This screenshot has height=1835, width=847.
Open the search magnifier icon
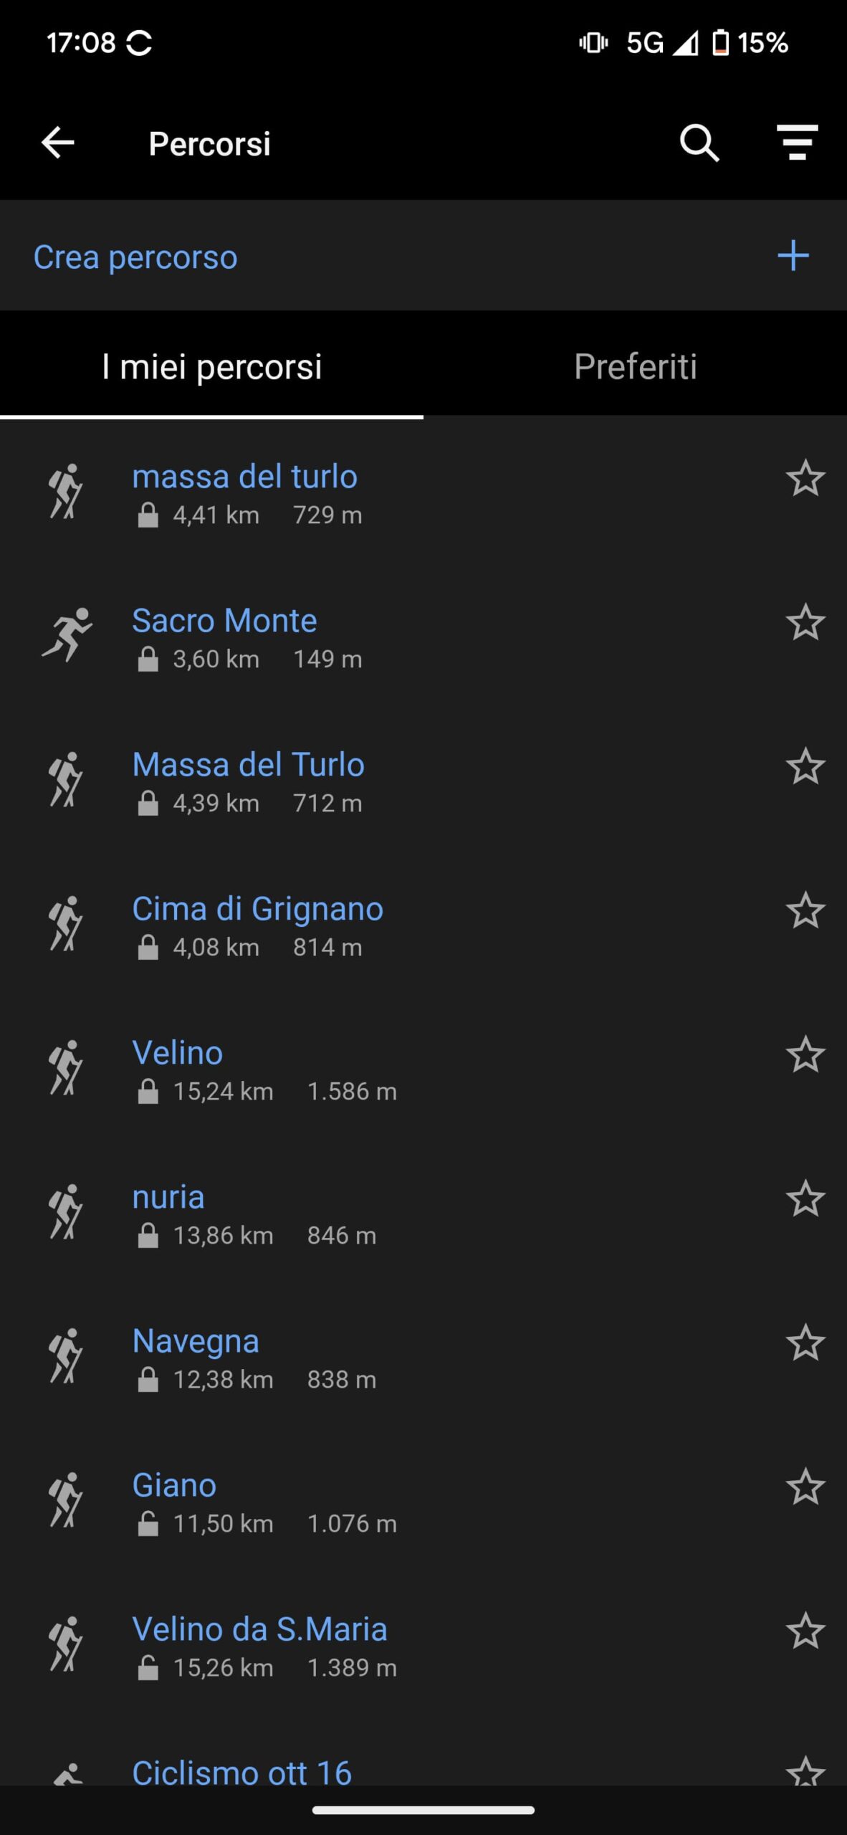tap(699, 143)
